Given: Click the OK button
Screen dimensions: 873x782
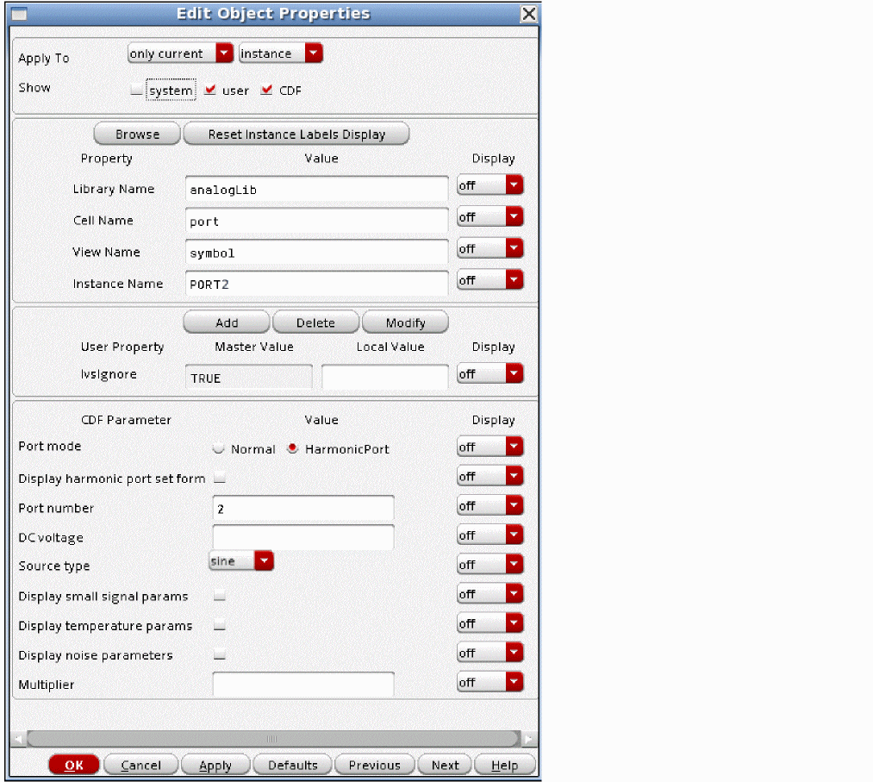Looking at the screenshot, I should click(74, 765).
